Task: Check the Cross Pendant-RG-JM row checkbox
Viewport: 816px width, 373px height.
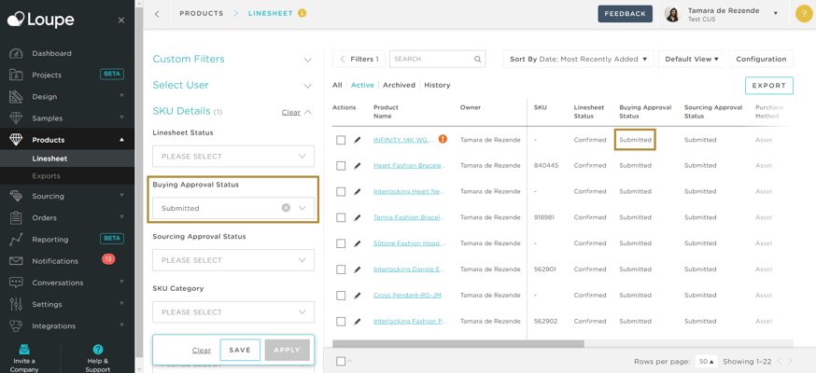Action: pos(341,296)
